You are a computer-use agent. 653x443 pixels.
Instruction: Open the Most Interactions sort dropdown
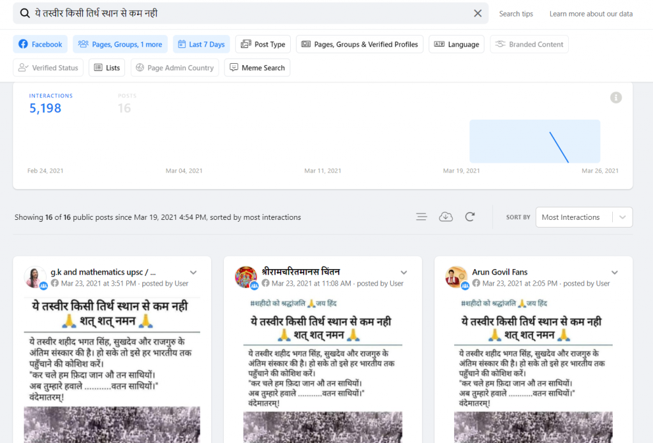coord(583,217)
